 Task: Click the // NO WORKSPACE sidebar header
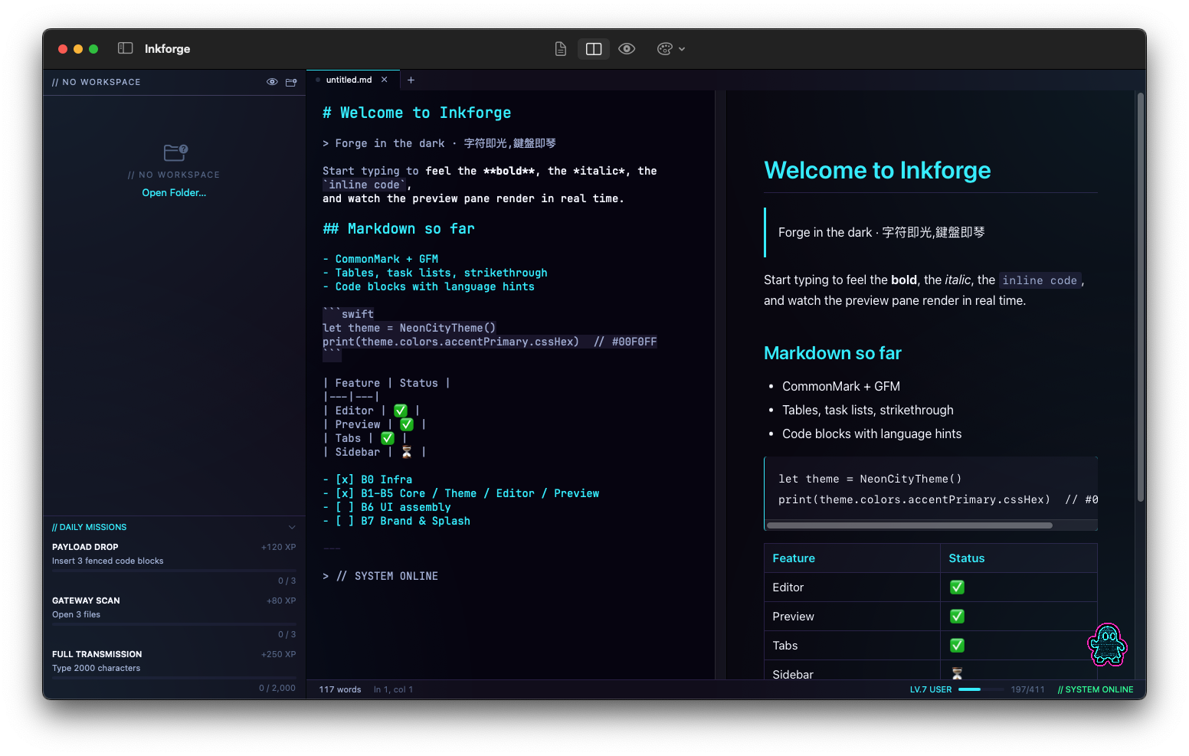(x=97, y=82)
